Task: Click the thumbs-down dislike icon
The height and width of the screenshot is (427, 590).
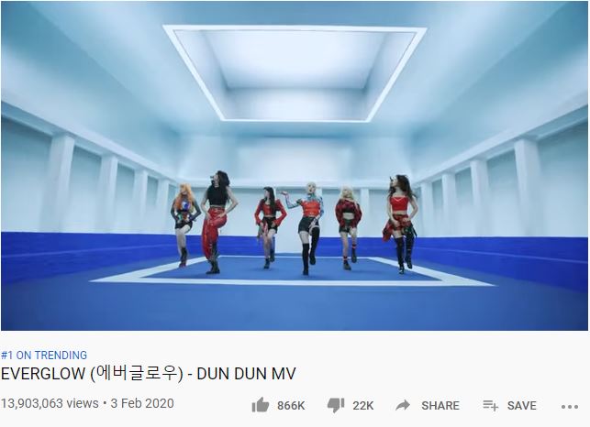Action: pos(336,406)
